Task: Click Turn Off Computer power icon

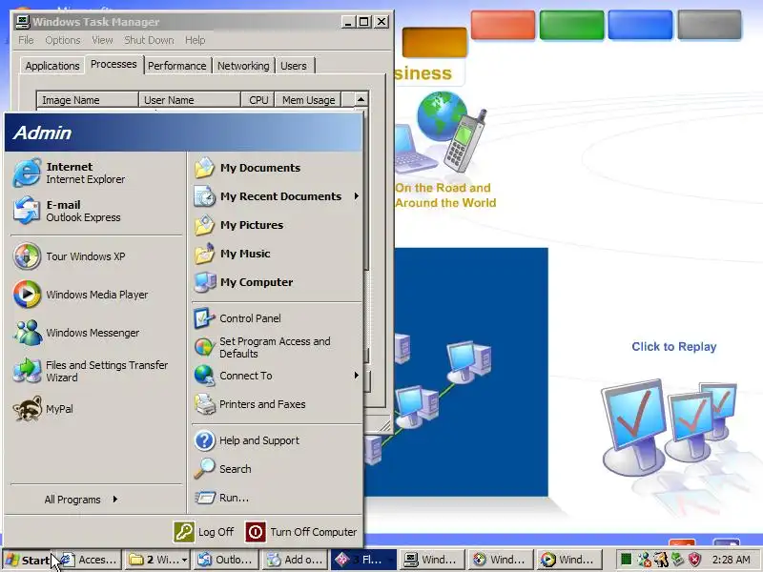Action: coord(256,532)
